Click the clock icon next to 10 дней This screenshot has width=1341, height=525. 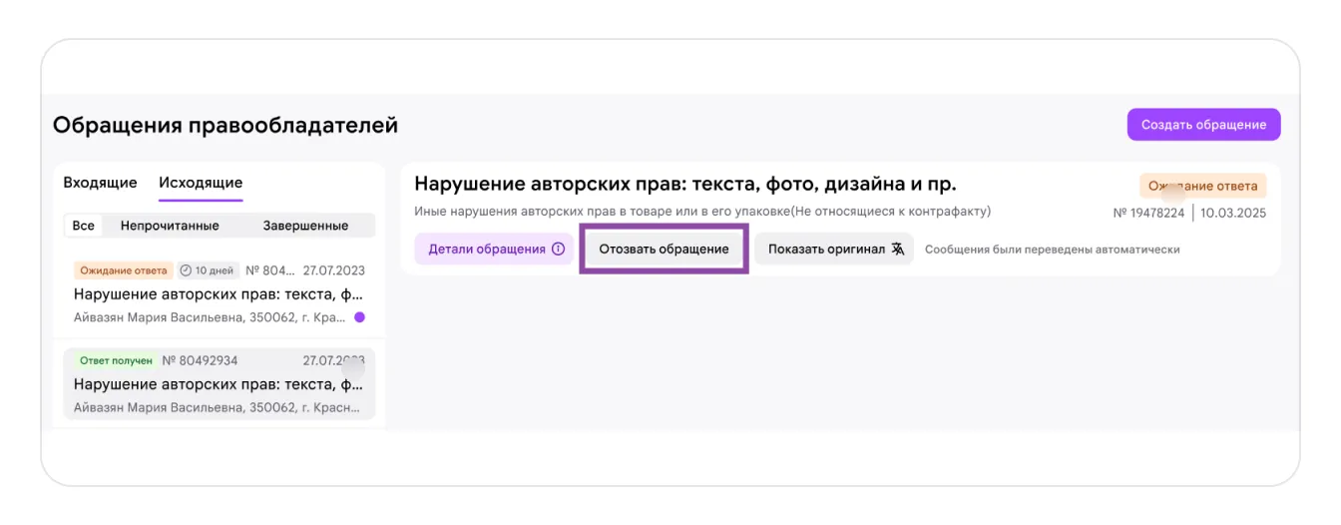[186, 270]
